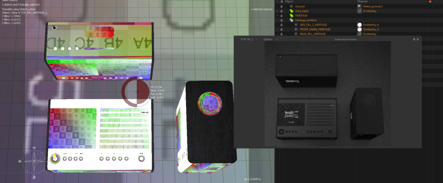Screen dimensions: 443x183
Task: Click the lock icon for Heritage_emitters
Action: pos(281,20)
